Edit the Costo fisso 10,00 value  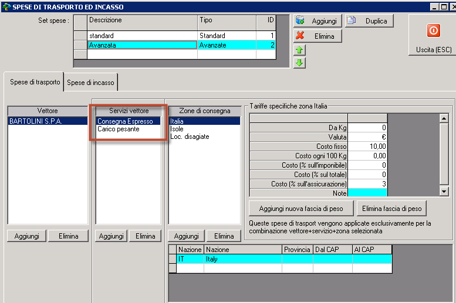pos(367,147)
